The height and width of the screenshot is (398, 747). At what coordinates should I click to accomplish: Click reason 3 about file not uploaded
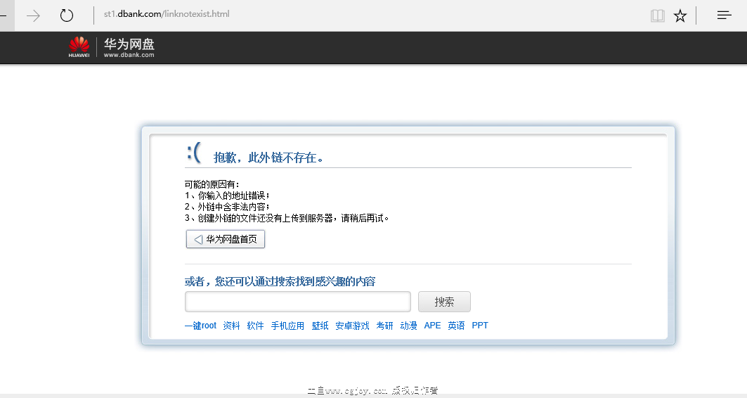coord(287,218)
